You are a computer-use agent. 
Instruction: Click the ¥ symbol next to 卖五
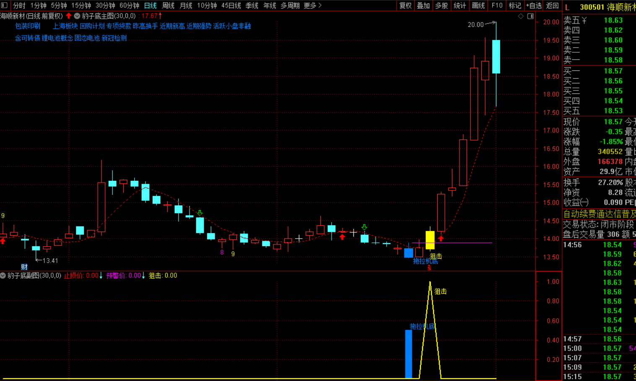point(584,20)
